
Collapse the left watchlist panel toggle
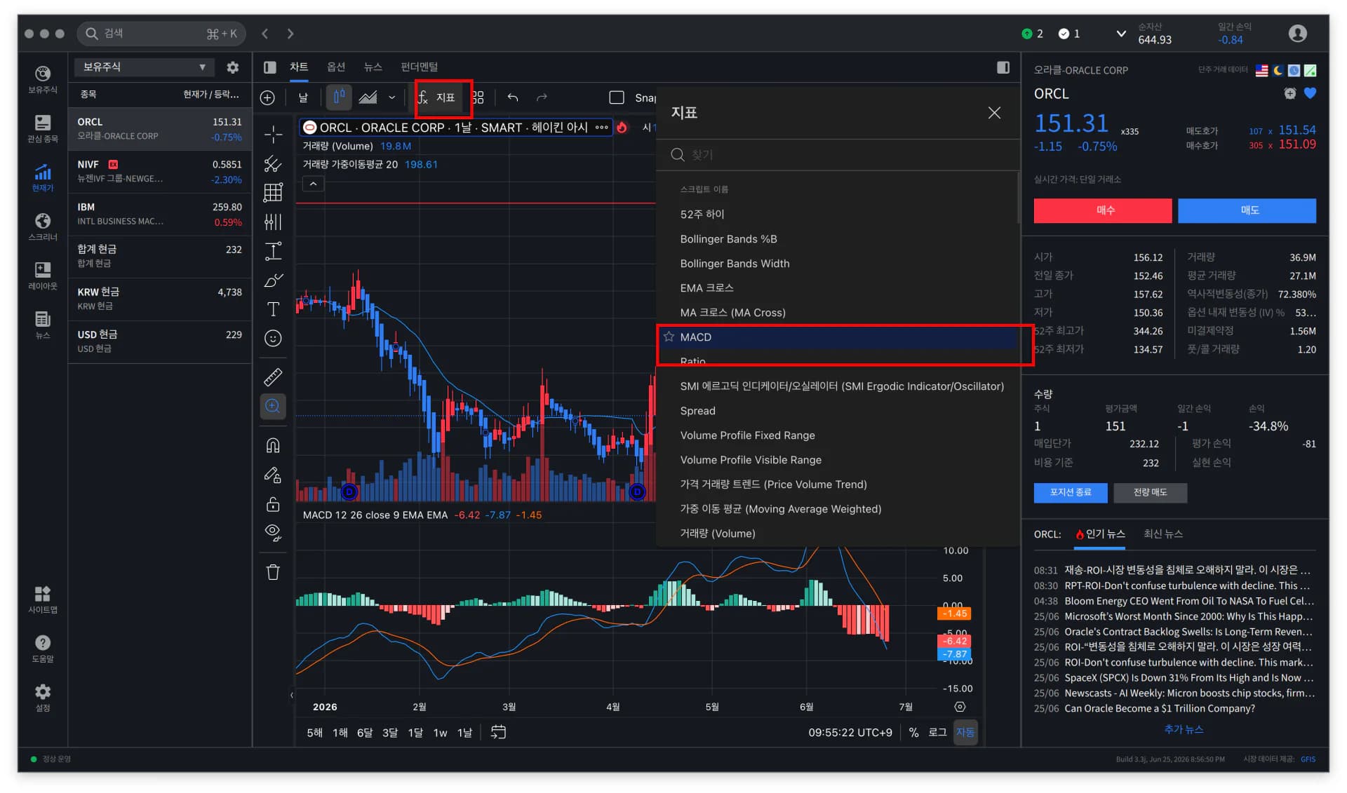coord(269,67)
